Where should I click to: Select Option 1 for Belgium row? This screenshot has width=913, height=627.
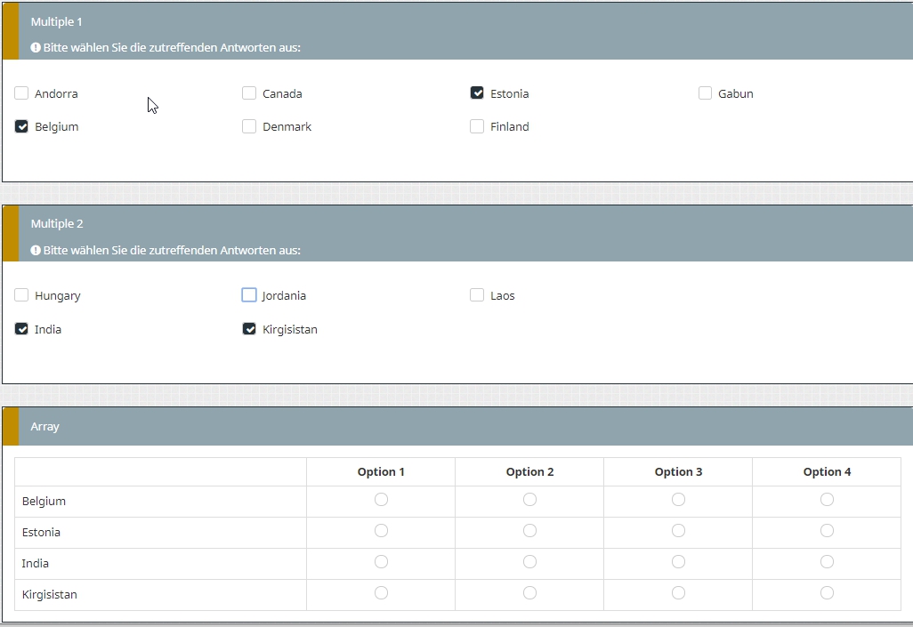point(381,500)
